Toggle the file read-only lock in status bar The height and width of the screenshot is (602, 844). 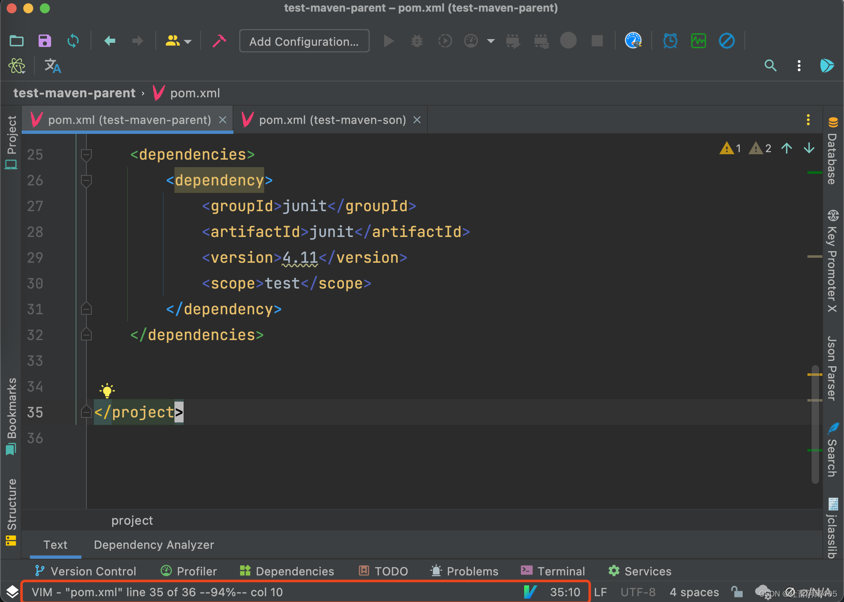point(736,592)
